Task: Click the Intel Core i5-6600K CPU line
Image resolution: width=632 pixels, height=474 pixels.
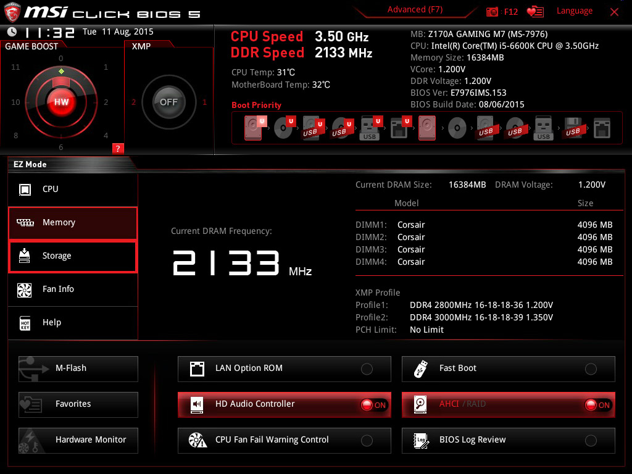Action: tap(504, 46)
